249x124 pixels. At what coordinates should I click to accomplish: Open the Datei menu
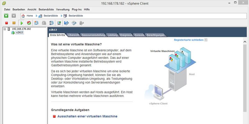pos(7,10)
